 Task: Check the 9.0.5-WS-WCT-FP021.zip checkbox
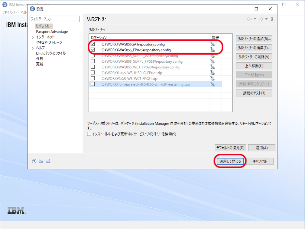pyautogui.click(x=93, y=78)
